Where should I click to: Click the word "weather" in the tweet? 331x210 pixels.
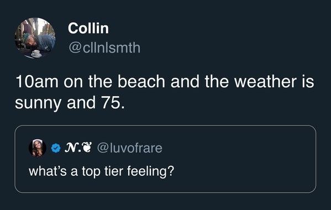coord(265,82)
